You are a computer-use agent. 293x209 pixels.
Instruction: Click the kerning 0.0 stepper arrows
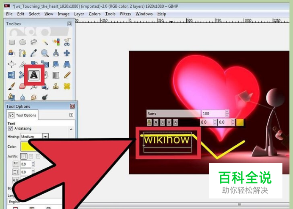[233, 122]
